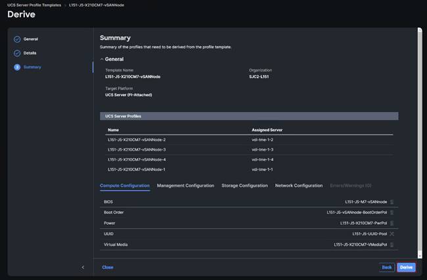Click the UCS Server Profiles header bar

(249, 116)
